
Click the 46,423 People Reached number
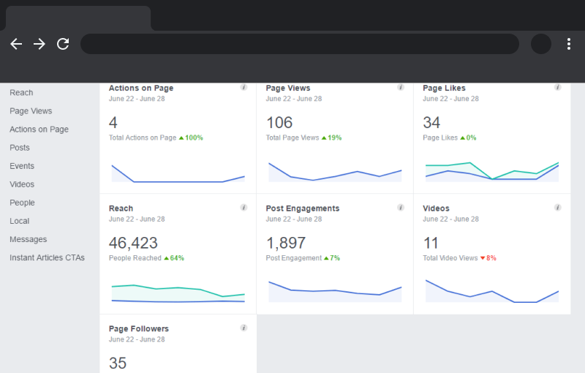pyautogui.click(x=133, y=244)
